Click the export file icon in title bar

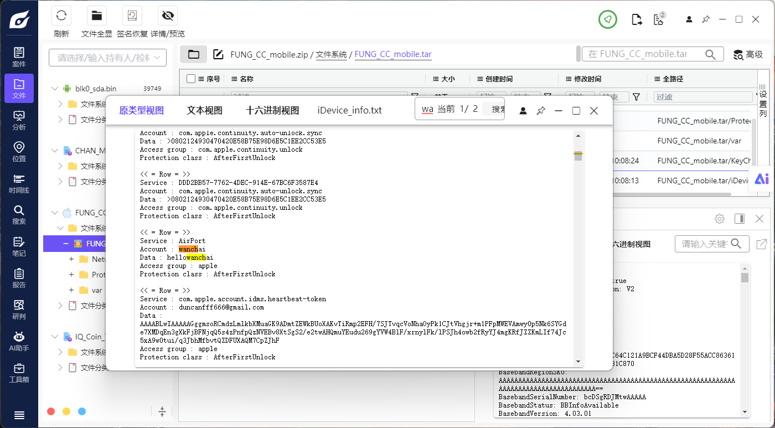click(x=637, y=19)
